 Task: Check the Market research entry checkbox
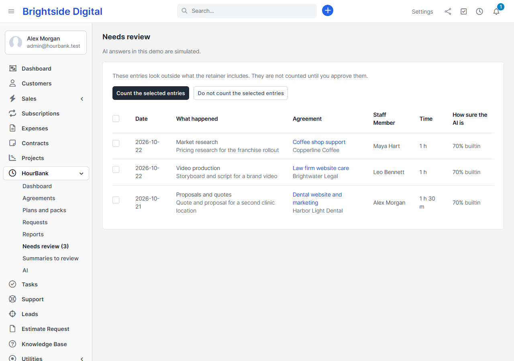[116, 143]
